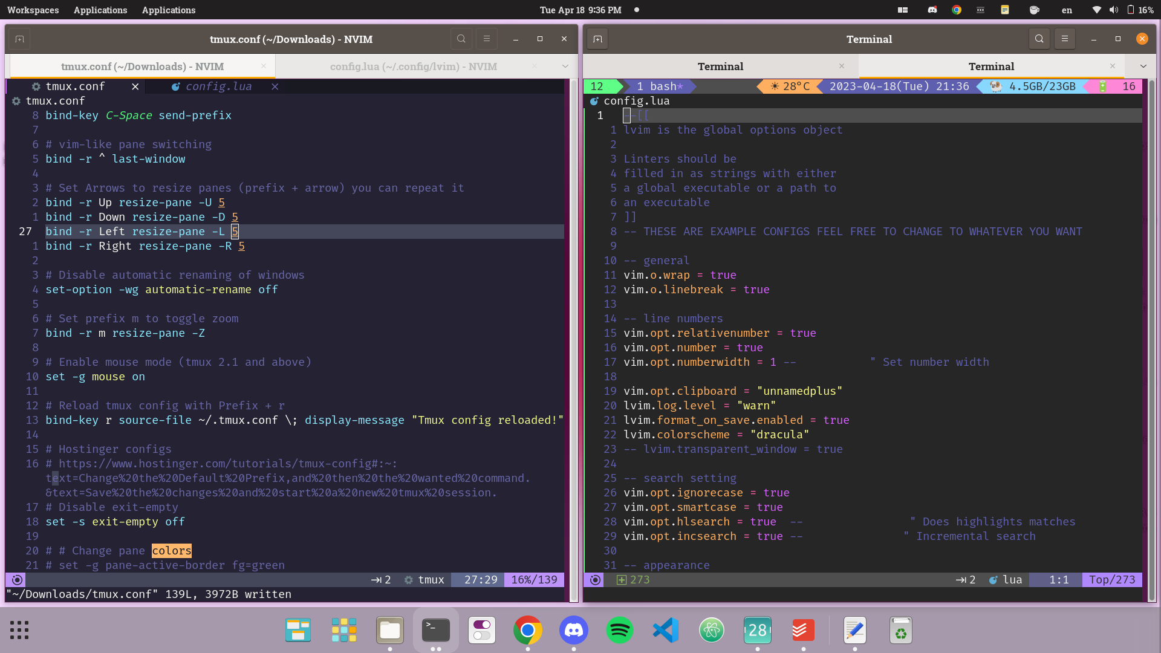This screenshot has height=653, width=1161.
Task: Click battery 16% indicator
Action: [x=1140, y=10]
